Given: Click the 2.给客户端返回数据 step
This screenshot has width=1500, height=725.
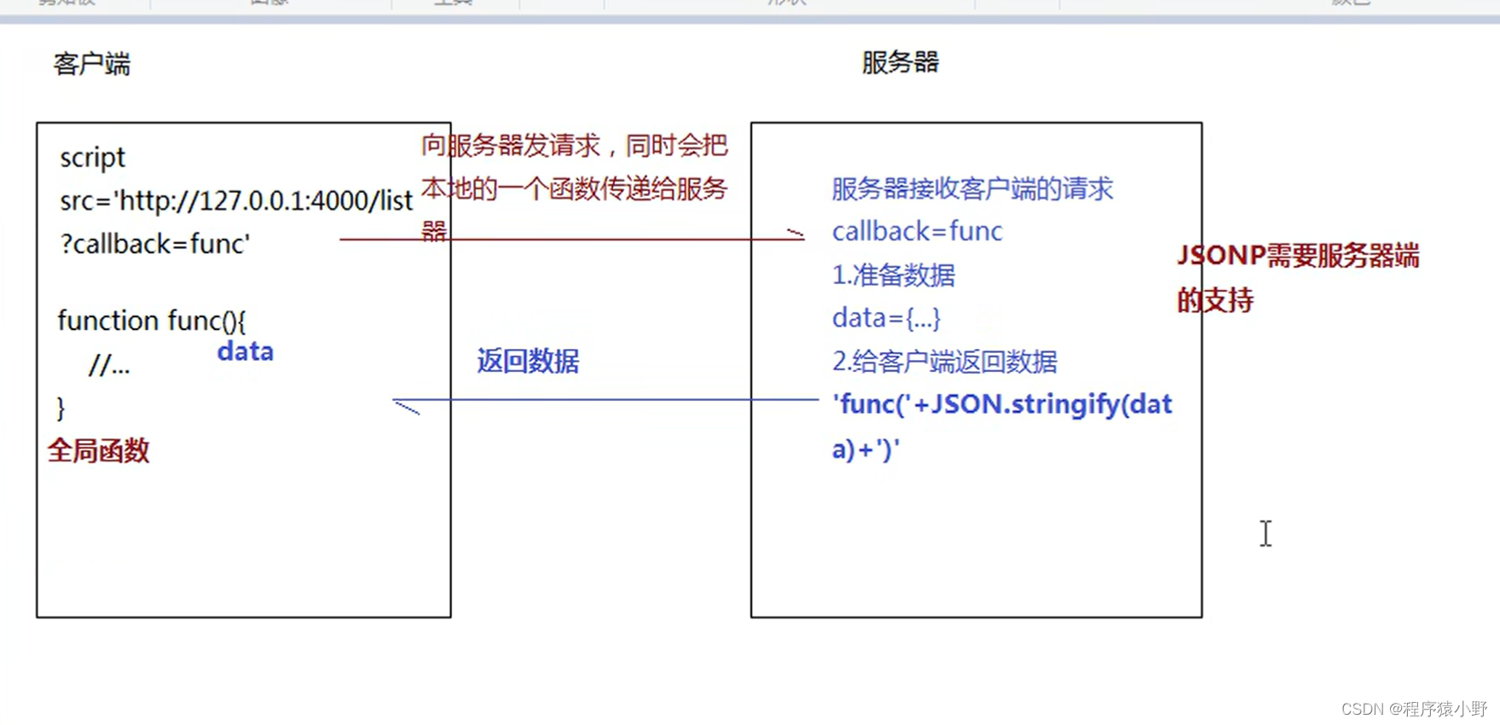Looking at the screenshot, I should pyautogui.click(x=944, y=361).
